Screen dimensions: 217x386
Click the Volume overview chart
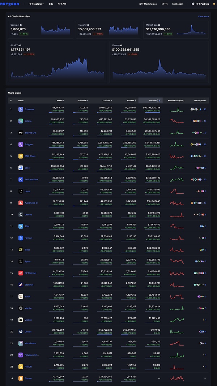(x=159, y=68)
